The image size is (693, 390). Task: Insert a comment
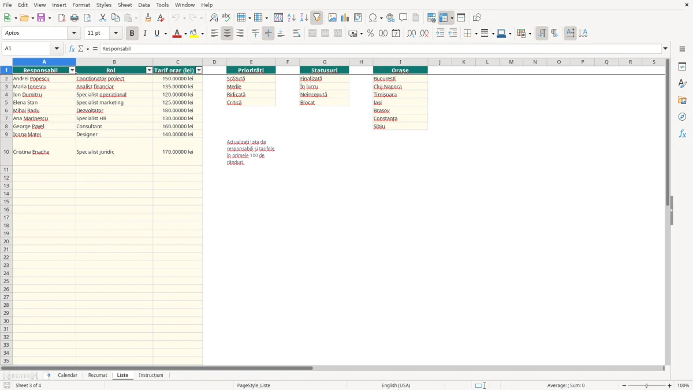click(x=403, y=18)
